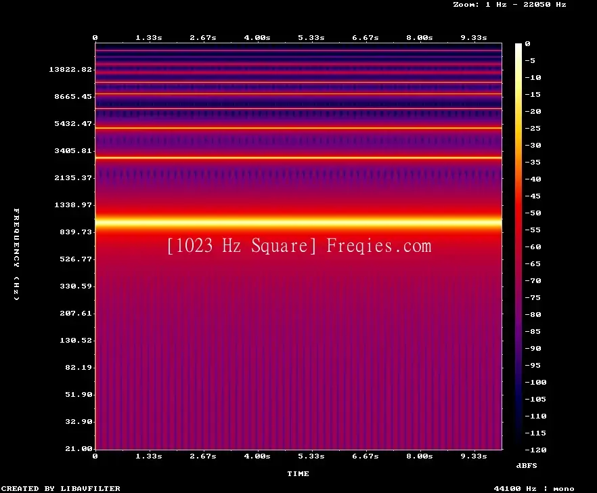The image size is (597, 493).
Task: Click the 2135.37 frequency label
Action: click(73, 177)
